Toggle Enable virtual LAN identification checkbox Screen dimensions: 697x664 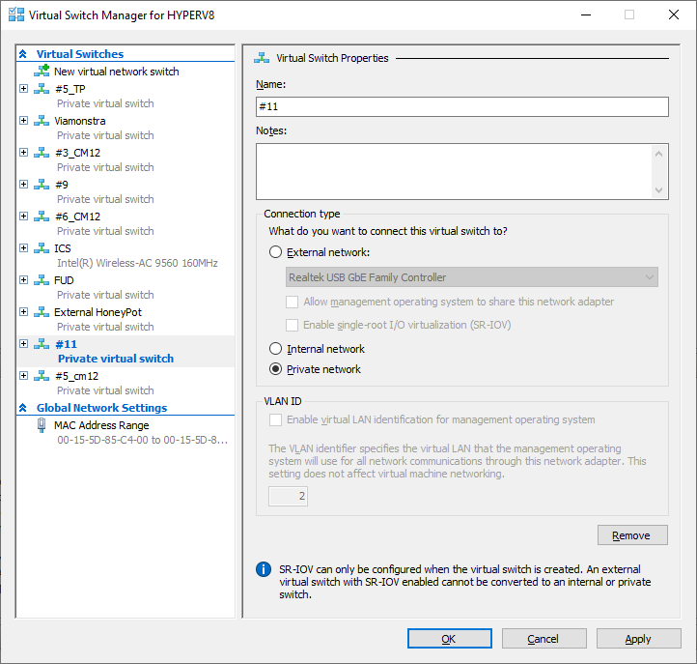[275, 419]
